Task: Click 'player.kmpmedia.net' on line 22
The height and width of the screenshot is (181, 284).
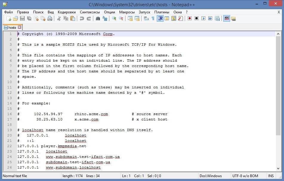Action: [x=63, y=146]
